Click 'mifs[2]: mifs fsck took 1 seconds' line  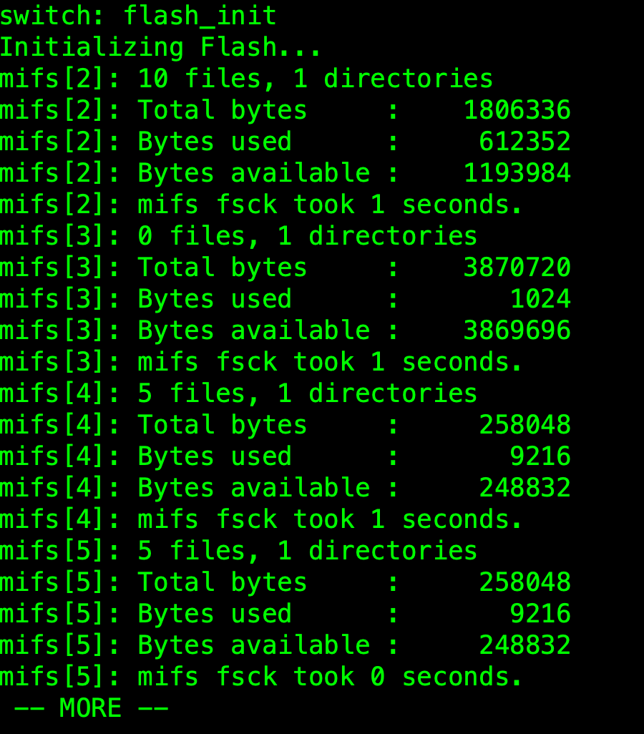[261, 205]
